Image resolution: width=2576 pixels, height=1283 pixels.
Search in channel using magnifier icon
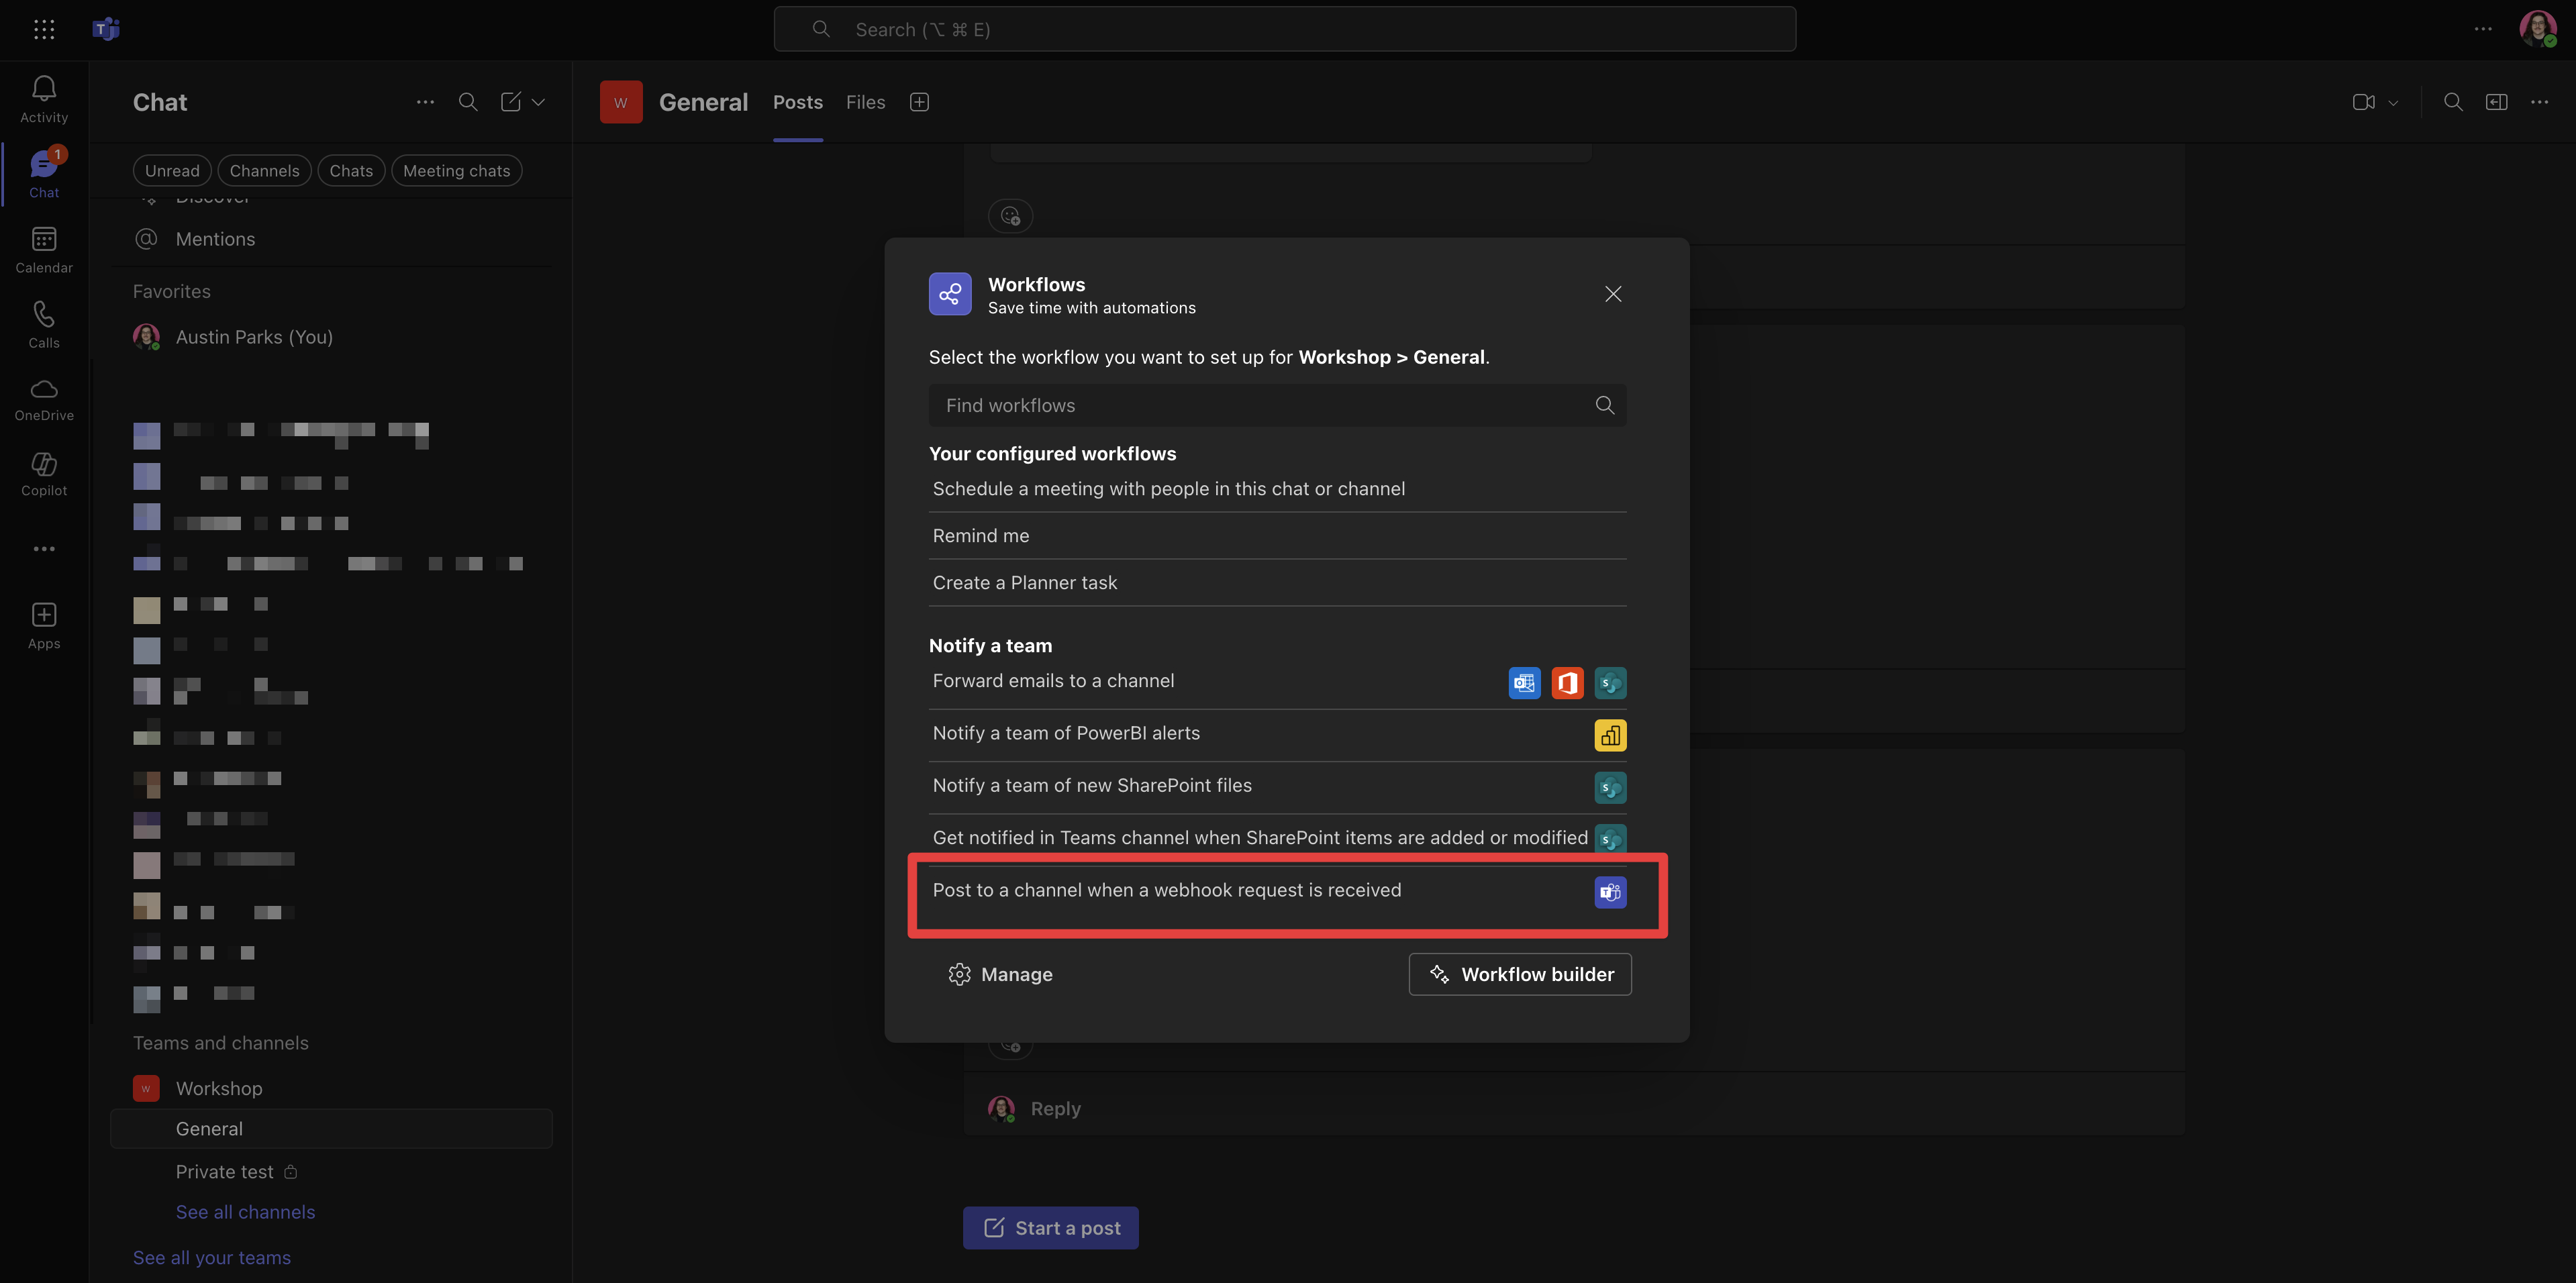tap(2453, 102)
